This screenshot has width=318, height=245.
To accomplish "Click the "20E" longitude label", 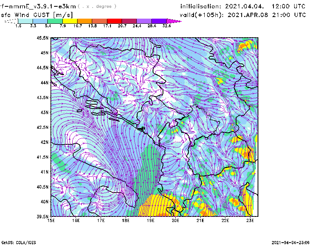I will [x=175, y=220].
